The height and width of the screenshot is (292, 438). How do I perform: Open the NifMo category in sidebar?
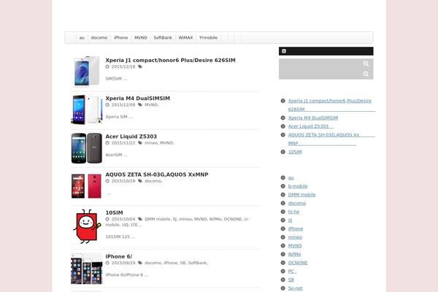tap(294, 254)
